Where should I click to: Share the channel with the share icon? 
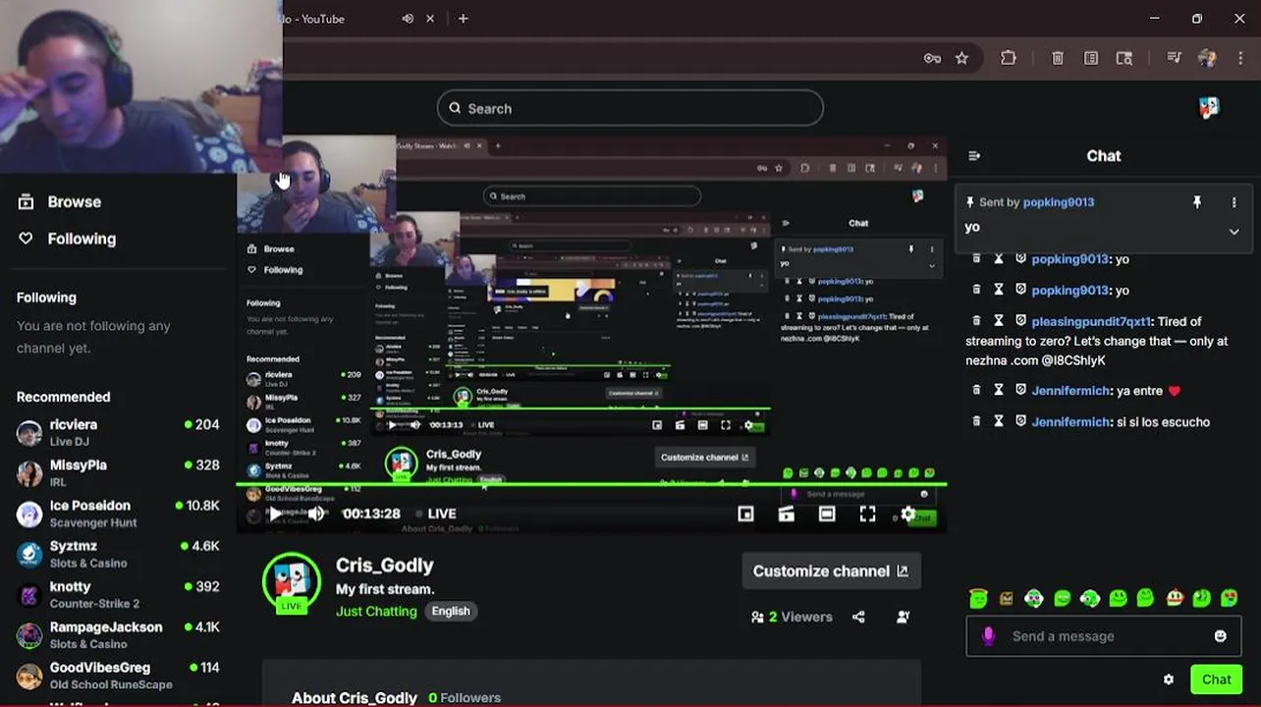[859, 617]
